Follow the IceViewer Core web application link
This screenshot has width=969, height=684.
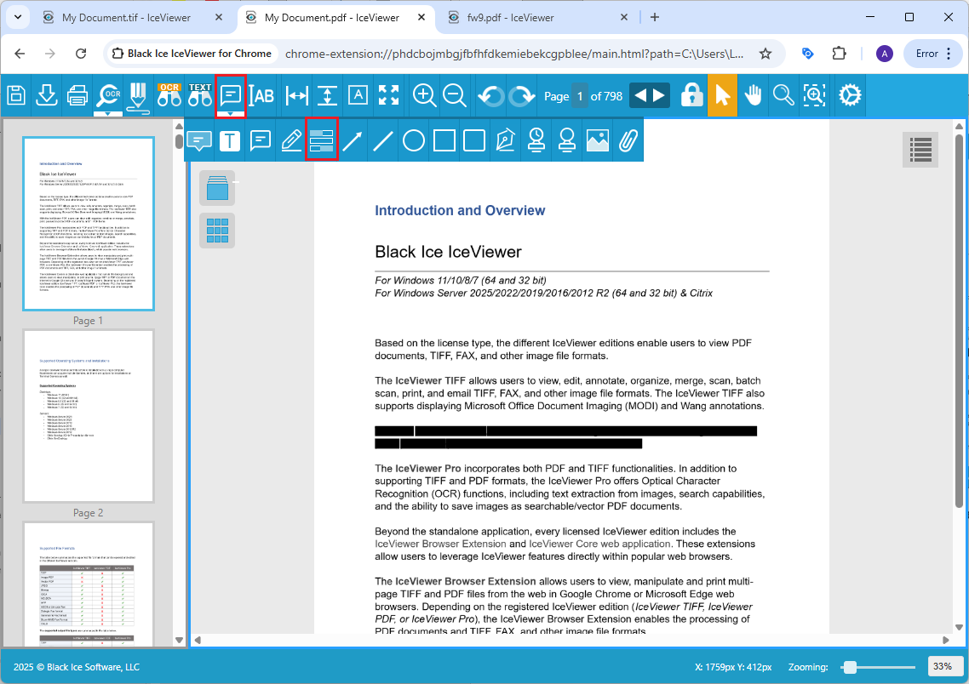coord(599,544)
